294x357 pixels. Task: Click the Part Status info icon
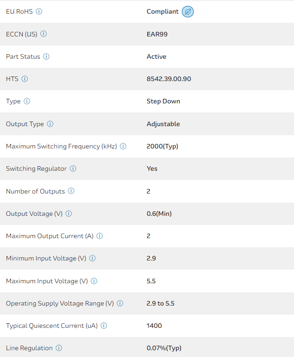point(46,56)
